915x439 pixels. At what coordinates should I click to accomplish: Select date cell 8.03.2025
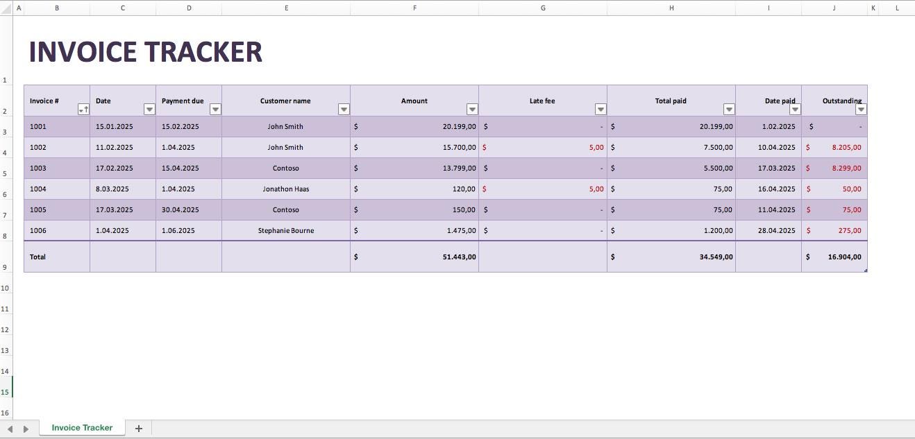(x=123, y=189)
